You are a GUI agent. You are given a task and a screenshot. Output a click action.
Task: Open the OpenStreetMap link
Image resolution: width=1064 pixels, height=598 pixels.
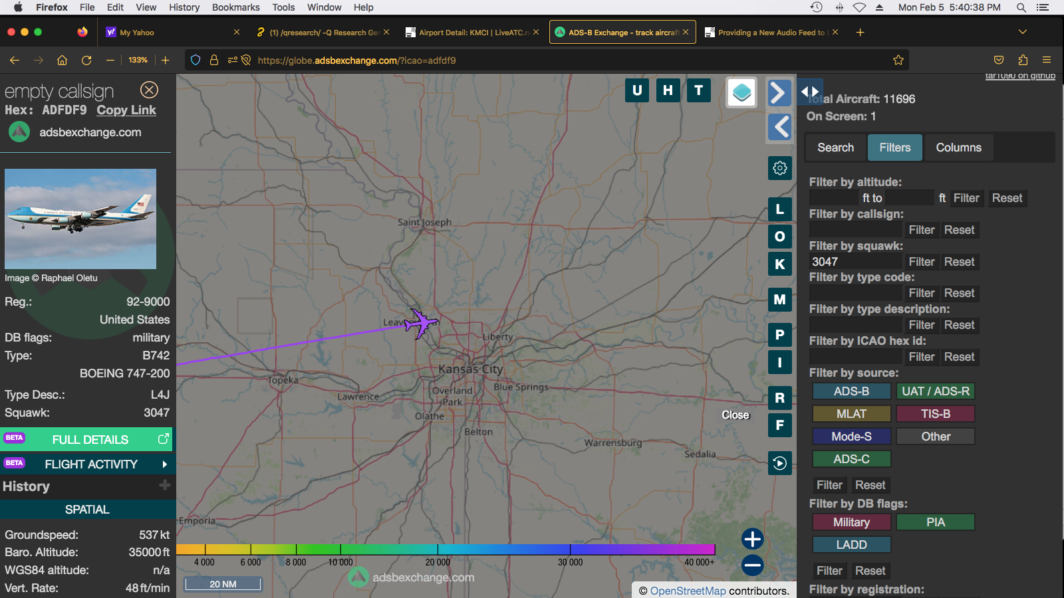[688, 591]
